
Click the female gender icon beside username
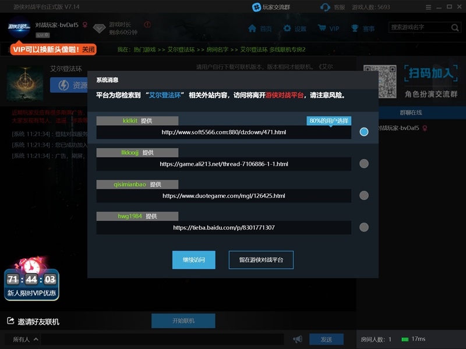[85, 25]
